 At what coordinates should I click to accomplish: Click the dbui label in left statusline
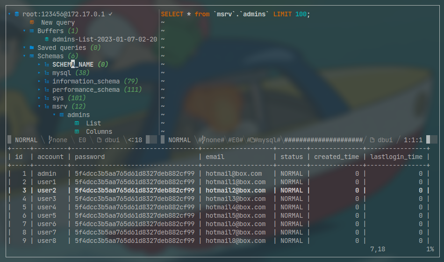tap(112, 140)
